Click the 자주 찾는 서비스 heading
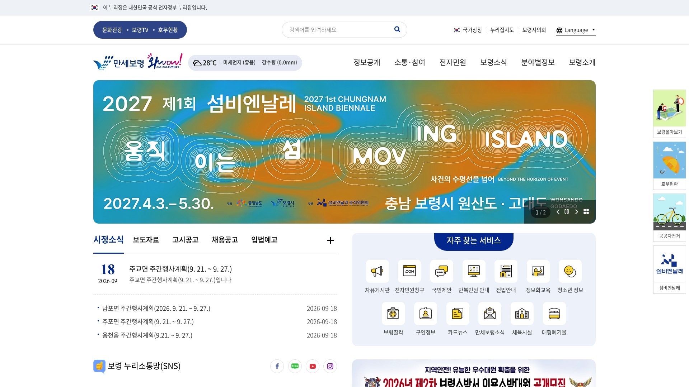 coord(474,241)
